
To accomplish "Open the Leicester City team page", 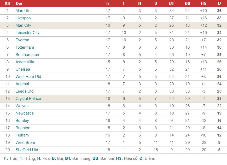I will (27, 33).
